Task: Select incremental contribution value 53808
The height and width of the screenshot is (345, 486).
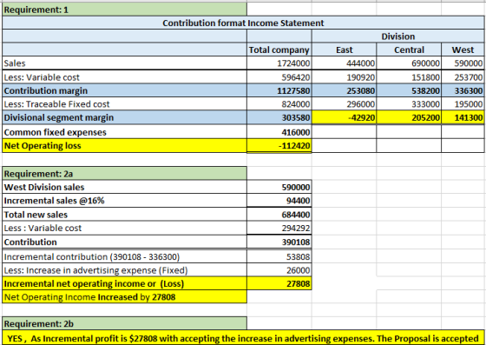Action: 279,256
